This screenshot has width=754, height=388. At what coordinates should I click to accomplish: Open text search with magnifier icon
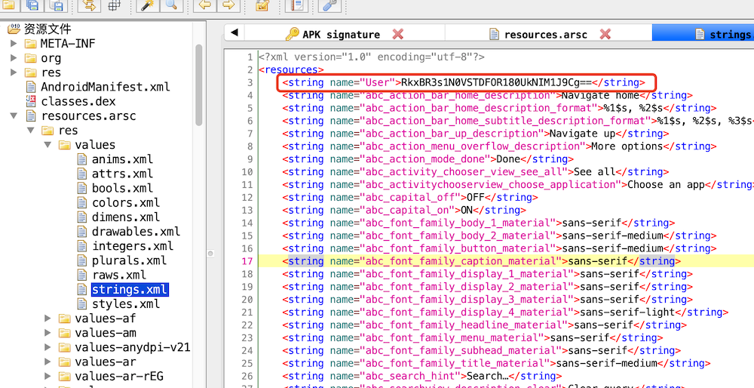tap(170, 5)
